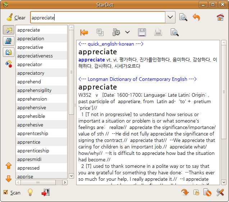Viewport: 229px width, 202px height.
Task: Click word list horizontal scroll left arrow
Action: 18,182
